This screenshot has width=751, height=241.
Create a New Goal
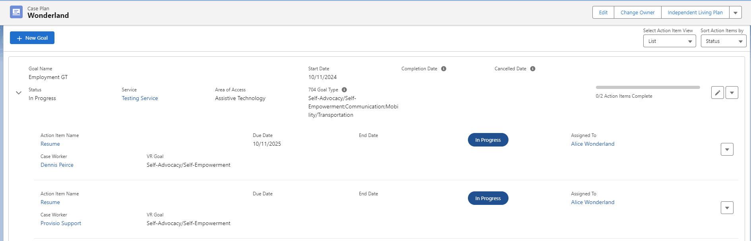(32, 38)
